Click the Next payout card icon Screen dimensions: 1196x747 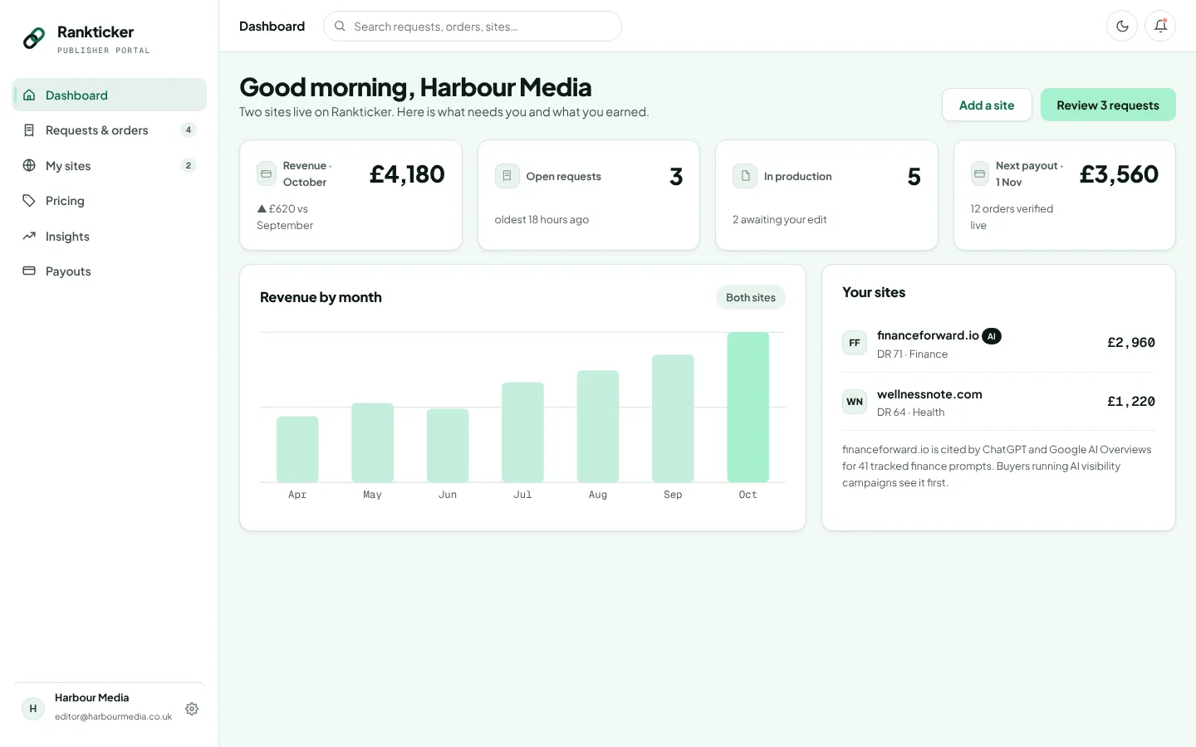[x=980, y=174]
